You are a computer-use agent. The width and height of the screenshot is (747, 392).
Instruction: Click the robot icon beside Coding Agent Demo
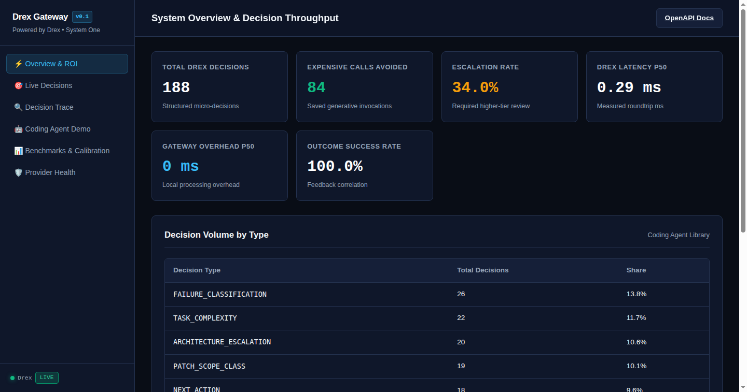coord(18,129)
